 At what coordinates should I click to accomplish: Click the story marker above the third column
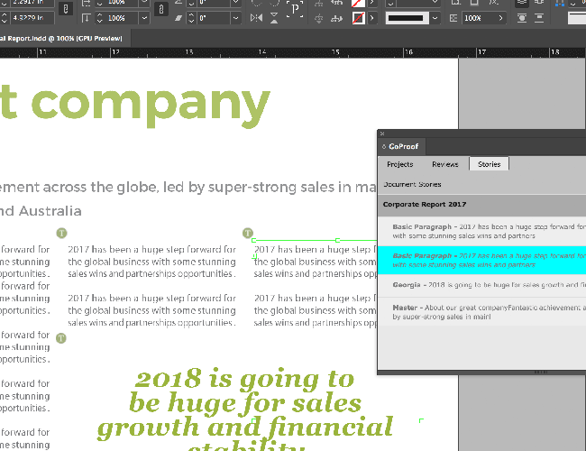click(248, 233)
